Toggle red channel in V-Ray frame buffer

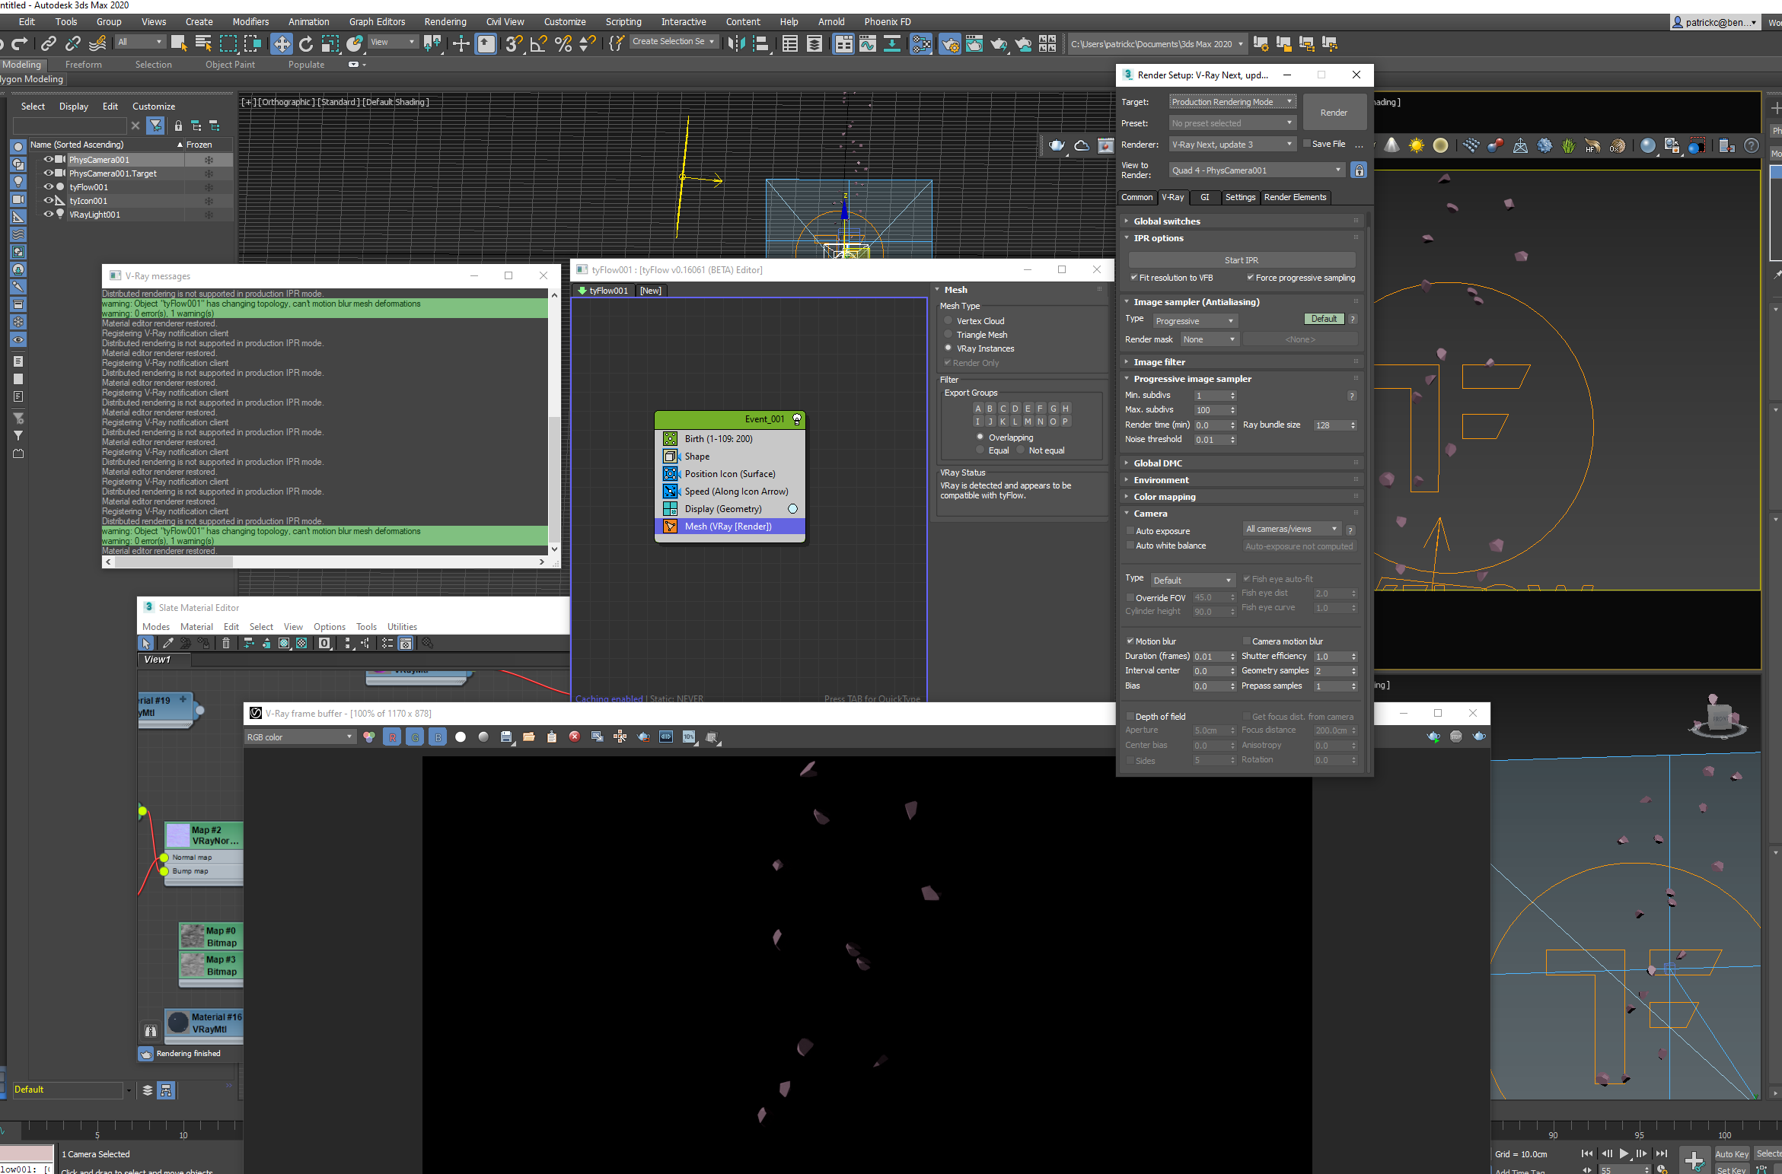(392, 737)
